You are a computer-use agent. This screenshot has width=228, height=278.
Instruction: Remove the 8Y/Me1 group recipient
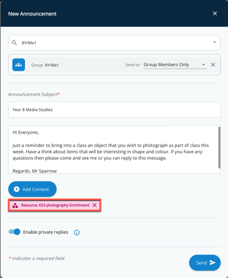coord(213,65)
